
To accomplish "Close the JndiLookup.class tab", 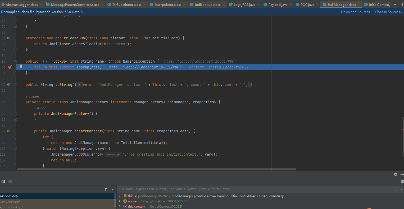I will tap(224, 4).
